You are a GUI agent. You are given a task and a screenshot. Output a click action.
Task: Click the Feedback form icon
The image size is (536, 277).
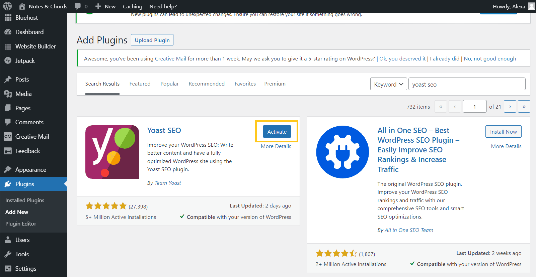8,151
